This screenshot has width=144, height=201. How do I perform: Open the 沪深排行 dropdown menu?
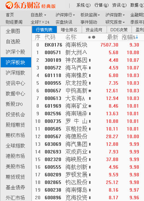pos(65,15)
